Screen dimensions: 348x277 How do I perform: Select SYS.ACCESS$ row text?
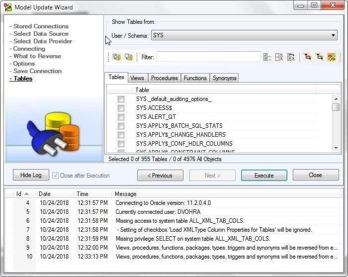click(x=154, y=108)
